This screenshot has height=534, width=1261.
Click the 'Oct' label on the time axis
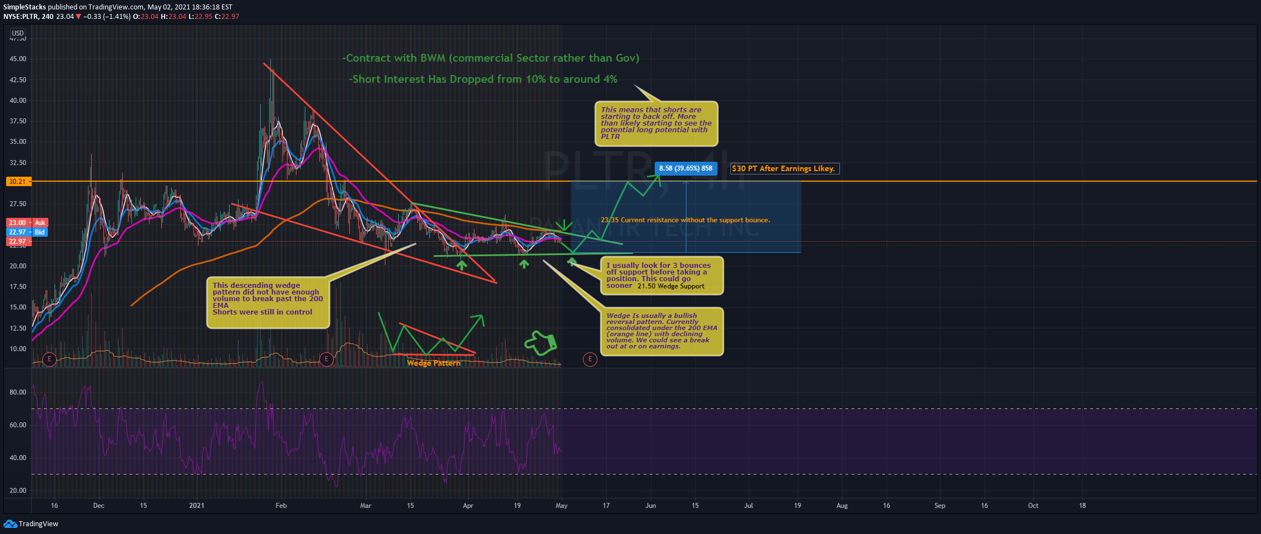[1033, 506]
